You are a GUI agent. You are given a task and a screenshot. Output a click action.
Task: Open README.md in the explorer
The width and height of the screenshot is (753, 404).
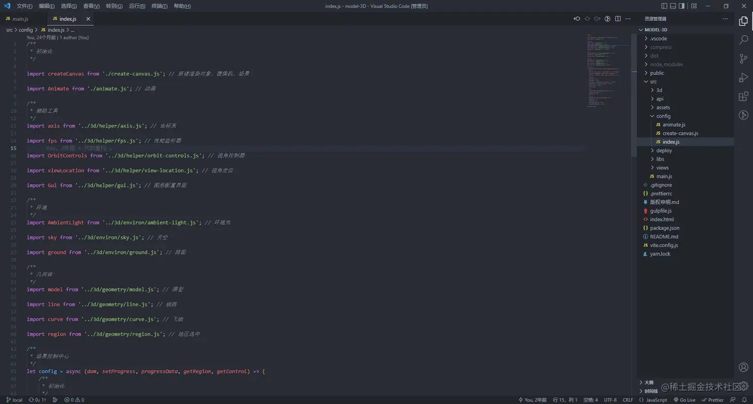tap(685, 237)
